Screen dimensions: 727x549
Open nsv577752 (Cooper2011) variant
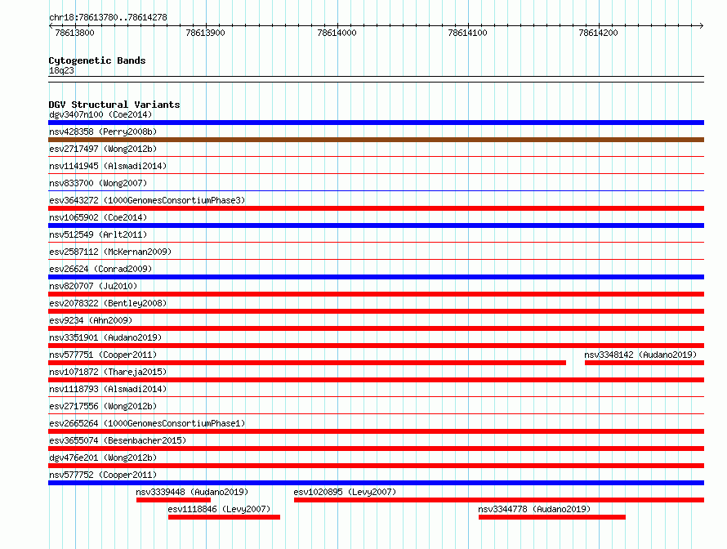coord(103,475)
